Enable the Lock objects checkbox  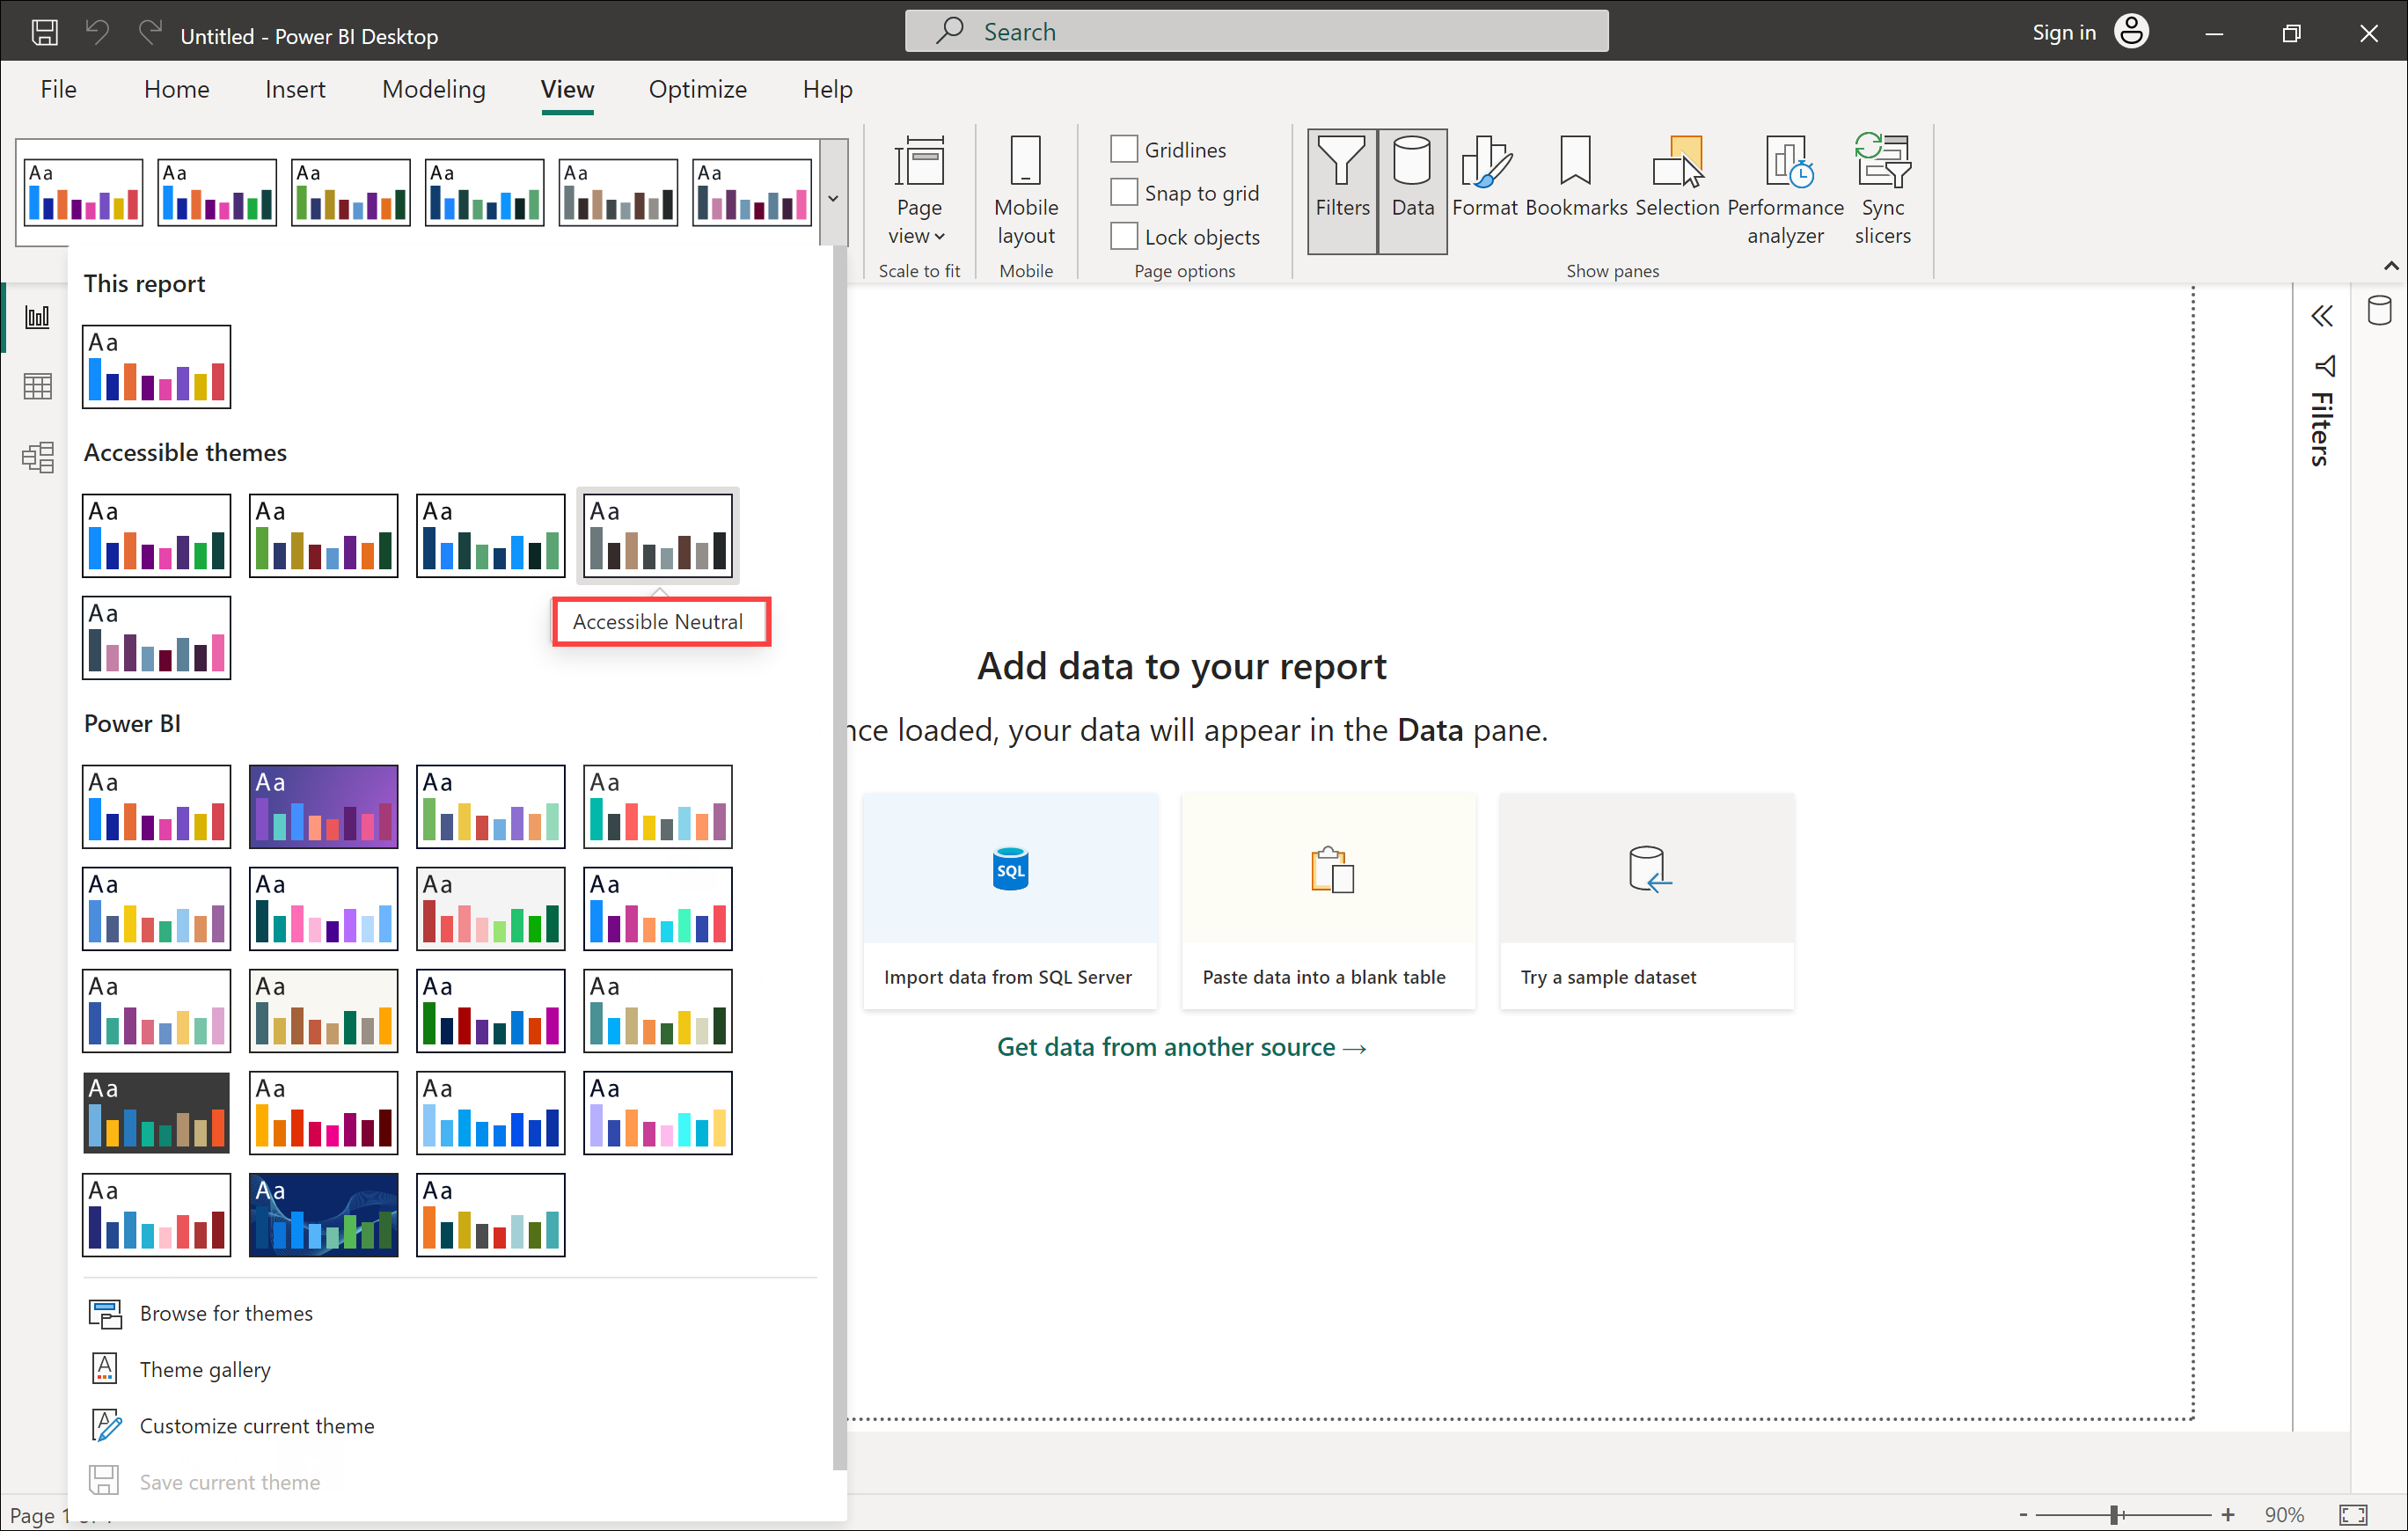click(1124, 236)
